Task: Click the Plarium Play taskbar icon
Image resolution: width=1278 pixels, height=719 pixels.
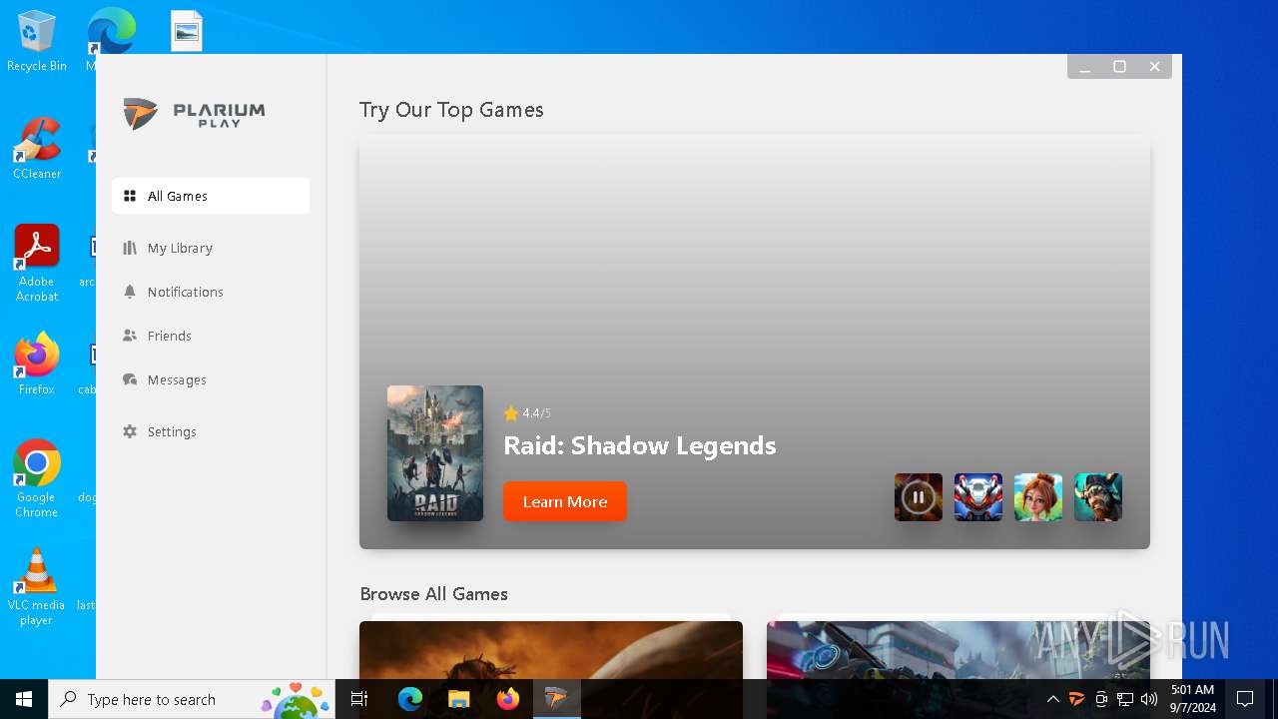Action: click(556, 699)
